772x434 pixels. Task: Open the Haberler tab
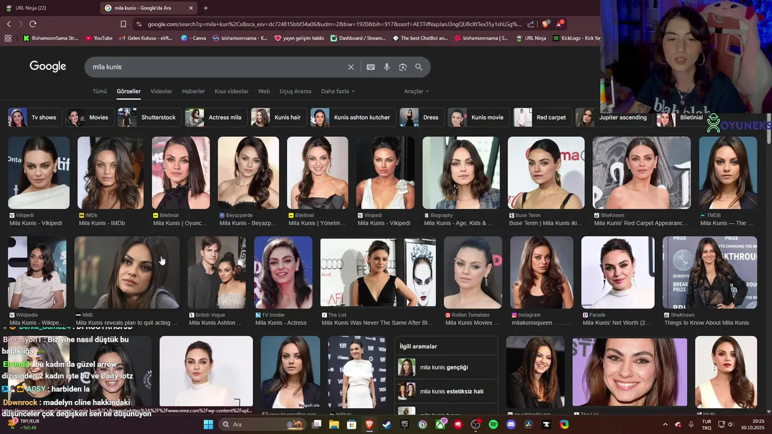194,92
